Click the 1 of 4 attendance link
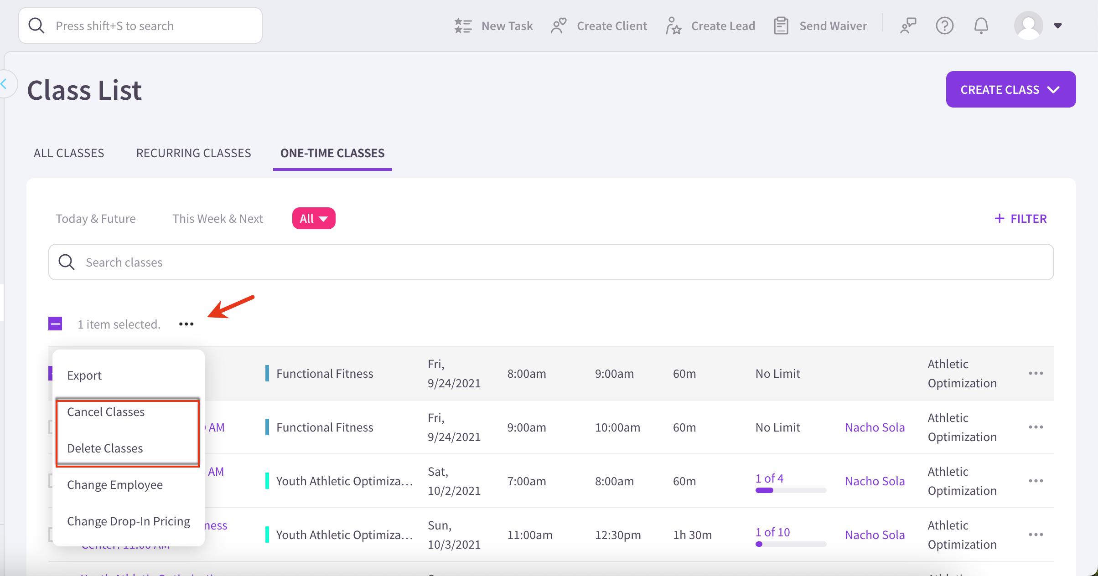Screen dimensions: 1098x576 pyautogui.click(x=769, y=478)
